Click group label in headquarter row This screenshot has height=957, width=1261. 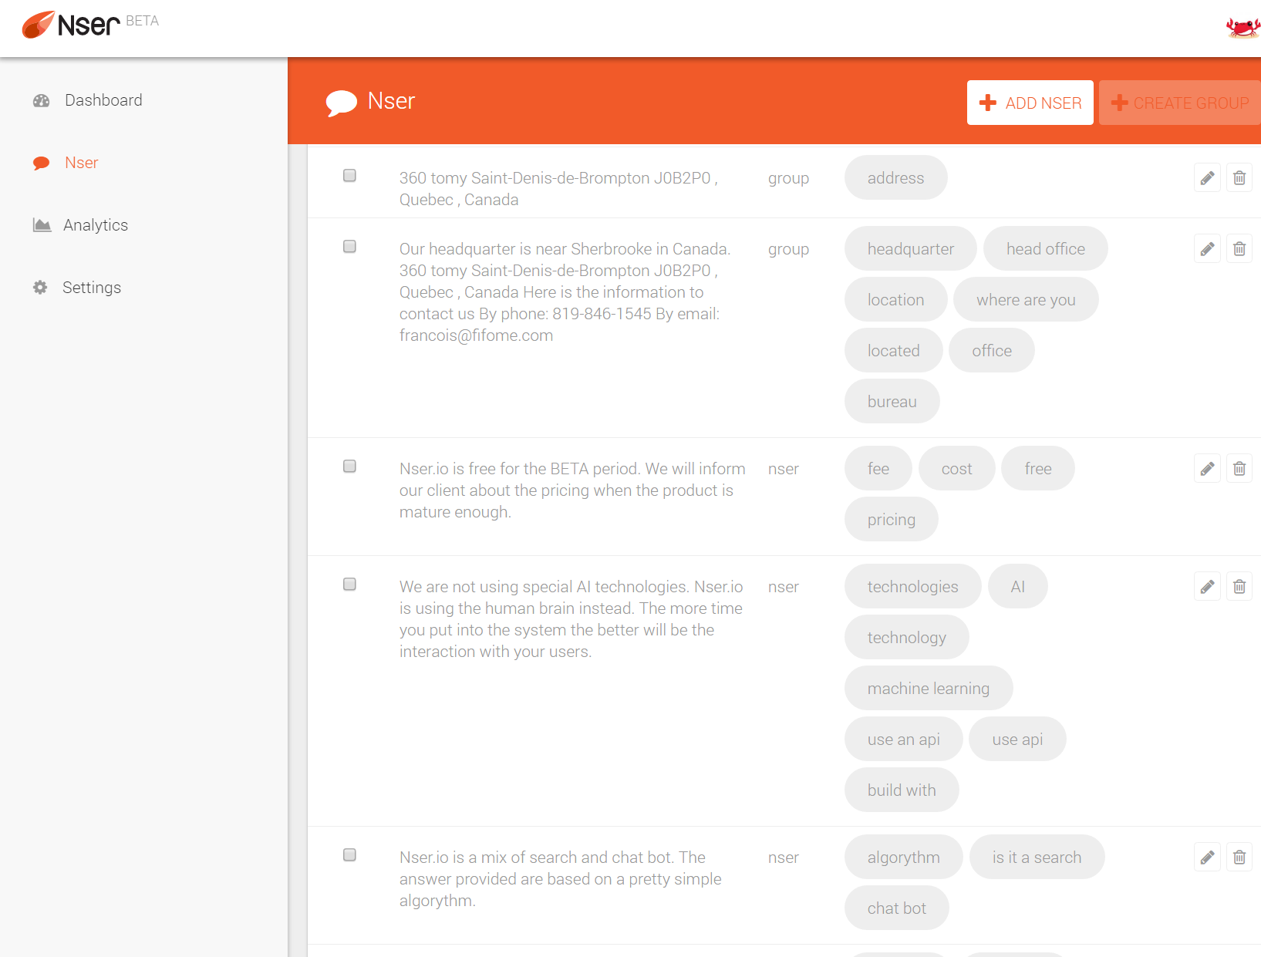point(788,249)
